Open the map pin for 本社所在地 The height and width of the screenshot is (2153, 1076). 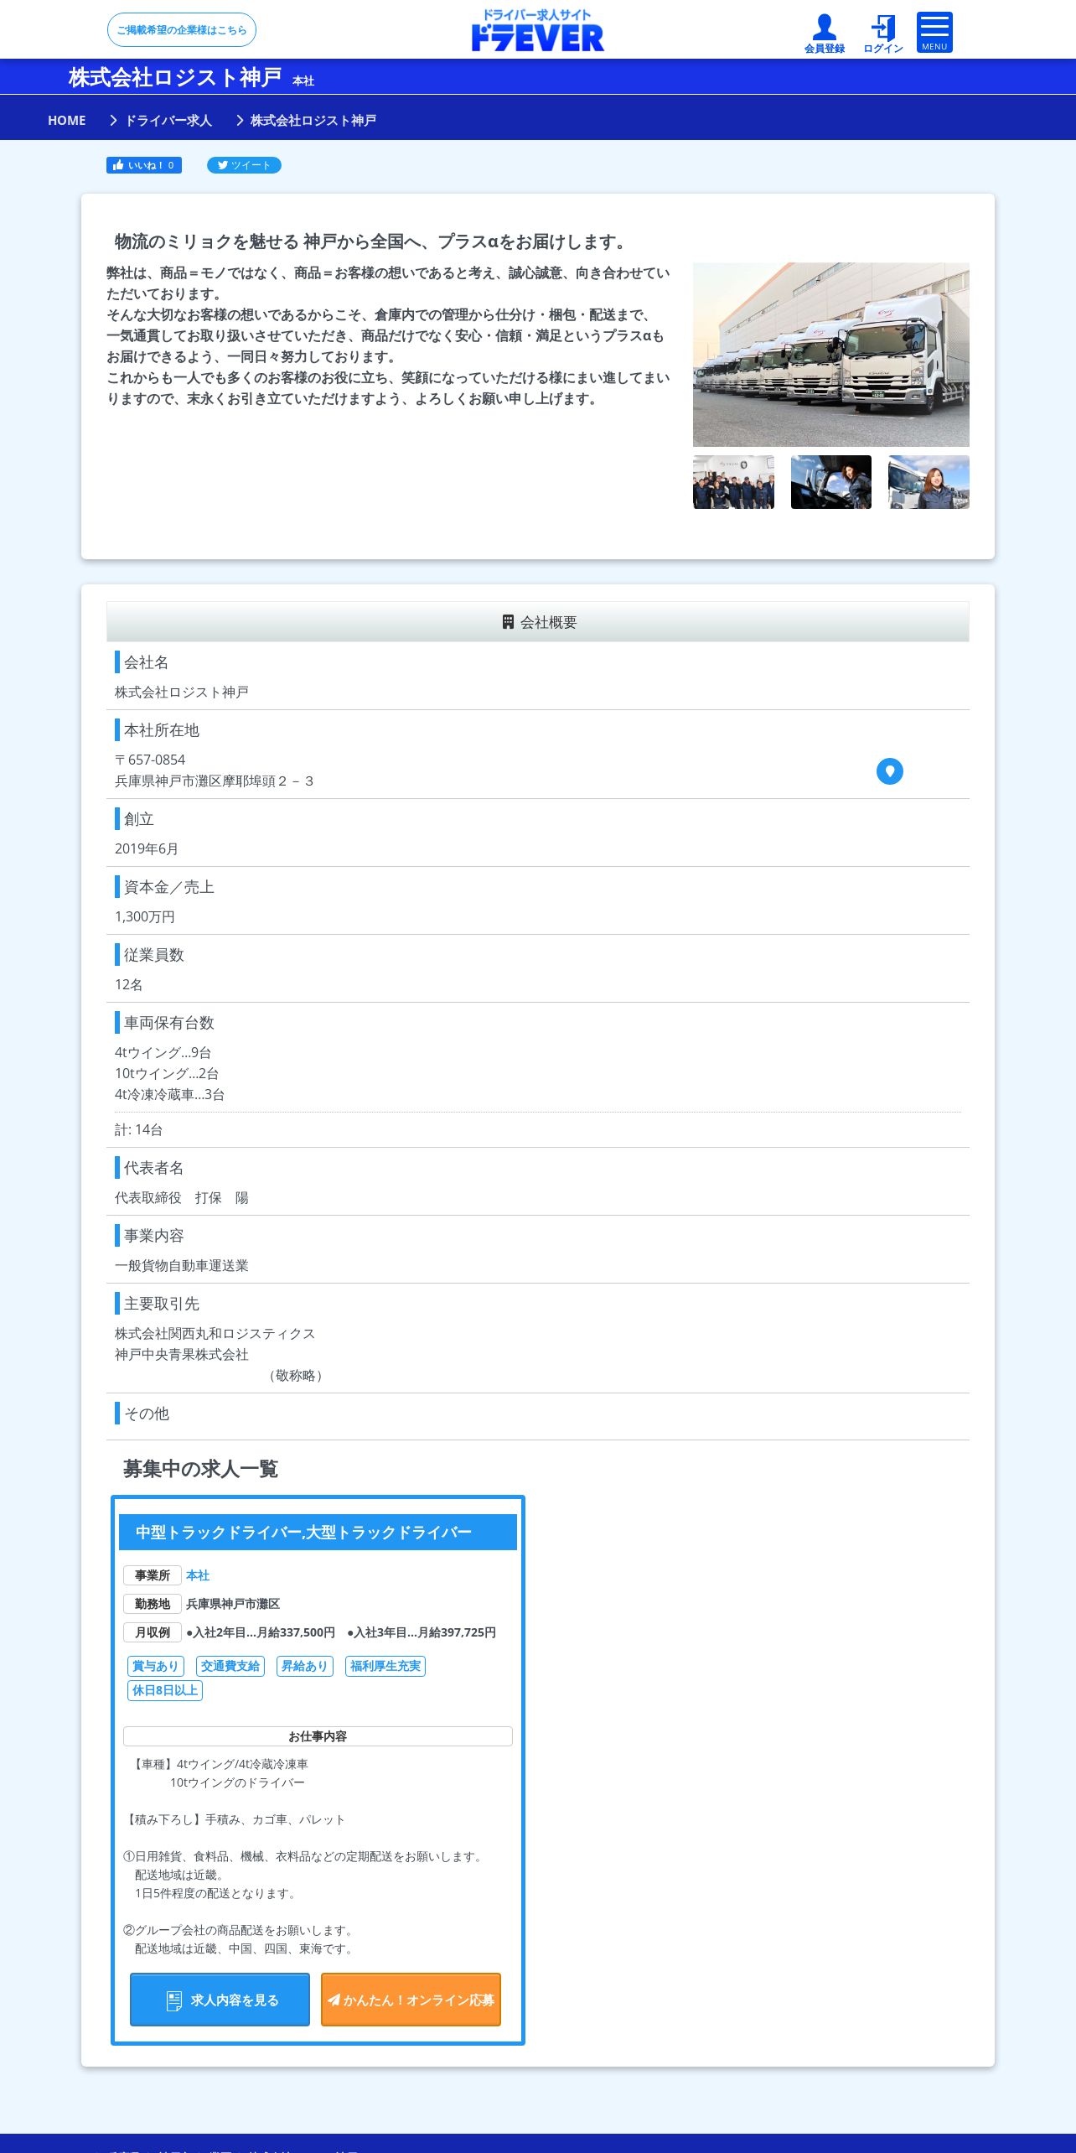pos(890,771)
